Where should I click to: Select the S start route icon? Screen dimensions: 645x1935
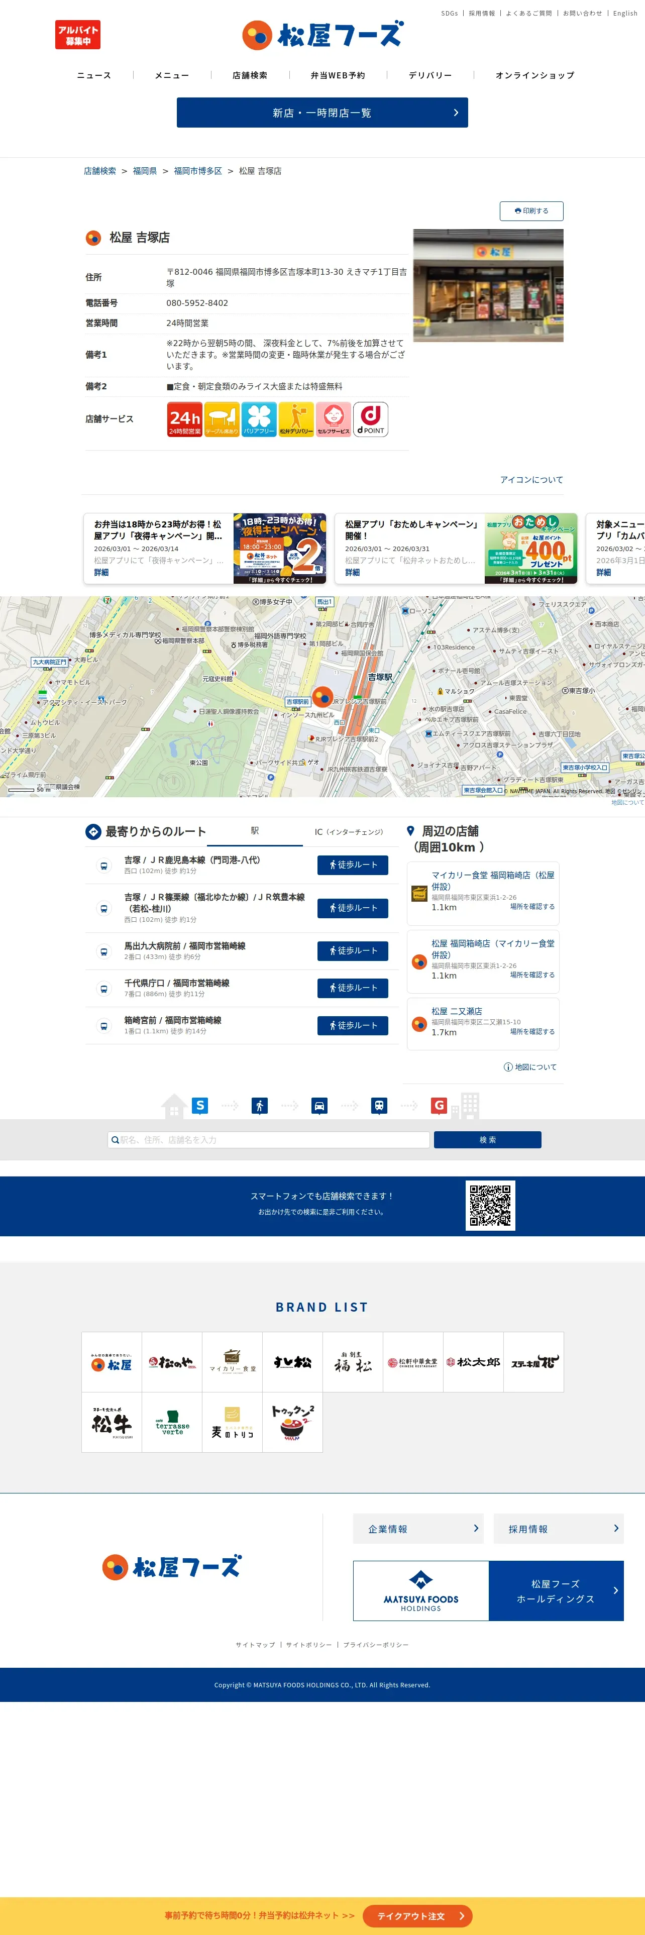tap(200, 1105)
